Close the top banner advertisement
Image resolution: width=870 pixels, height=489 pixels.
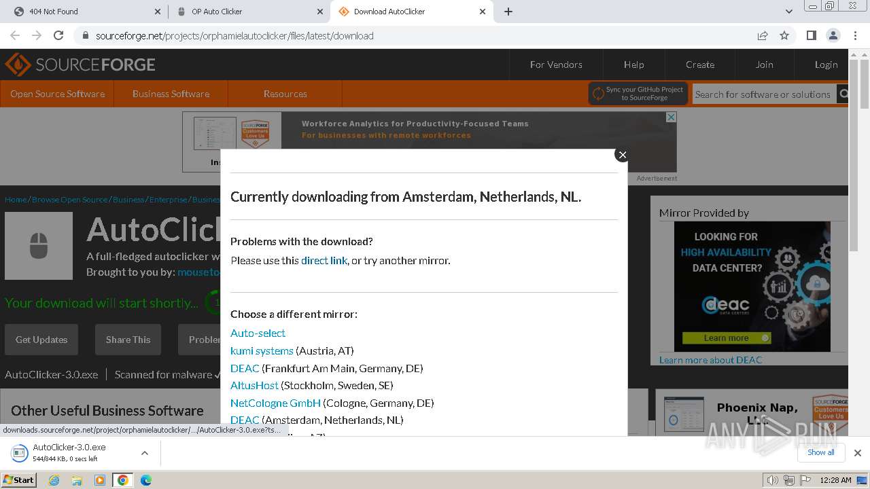tap(671, 117)
